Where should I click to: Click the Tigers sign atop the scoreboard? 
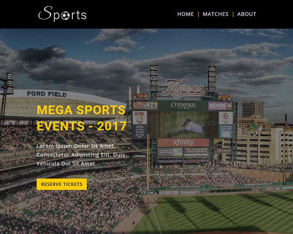click(x=183, y=89)
